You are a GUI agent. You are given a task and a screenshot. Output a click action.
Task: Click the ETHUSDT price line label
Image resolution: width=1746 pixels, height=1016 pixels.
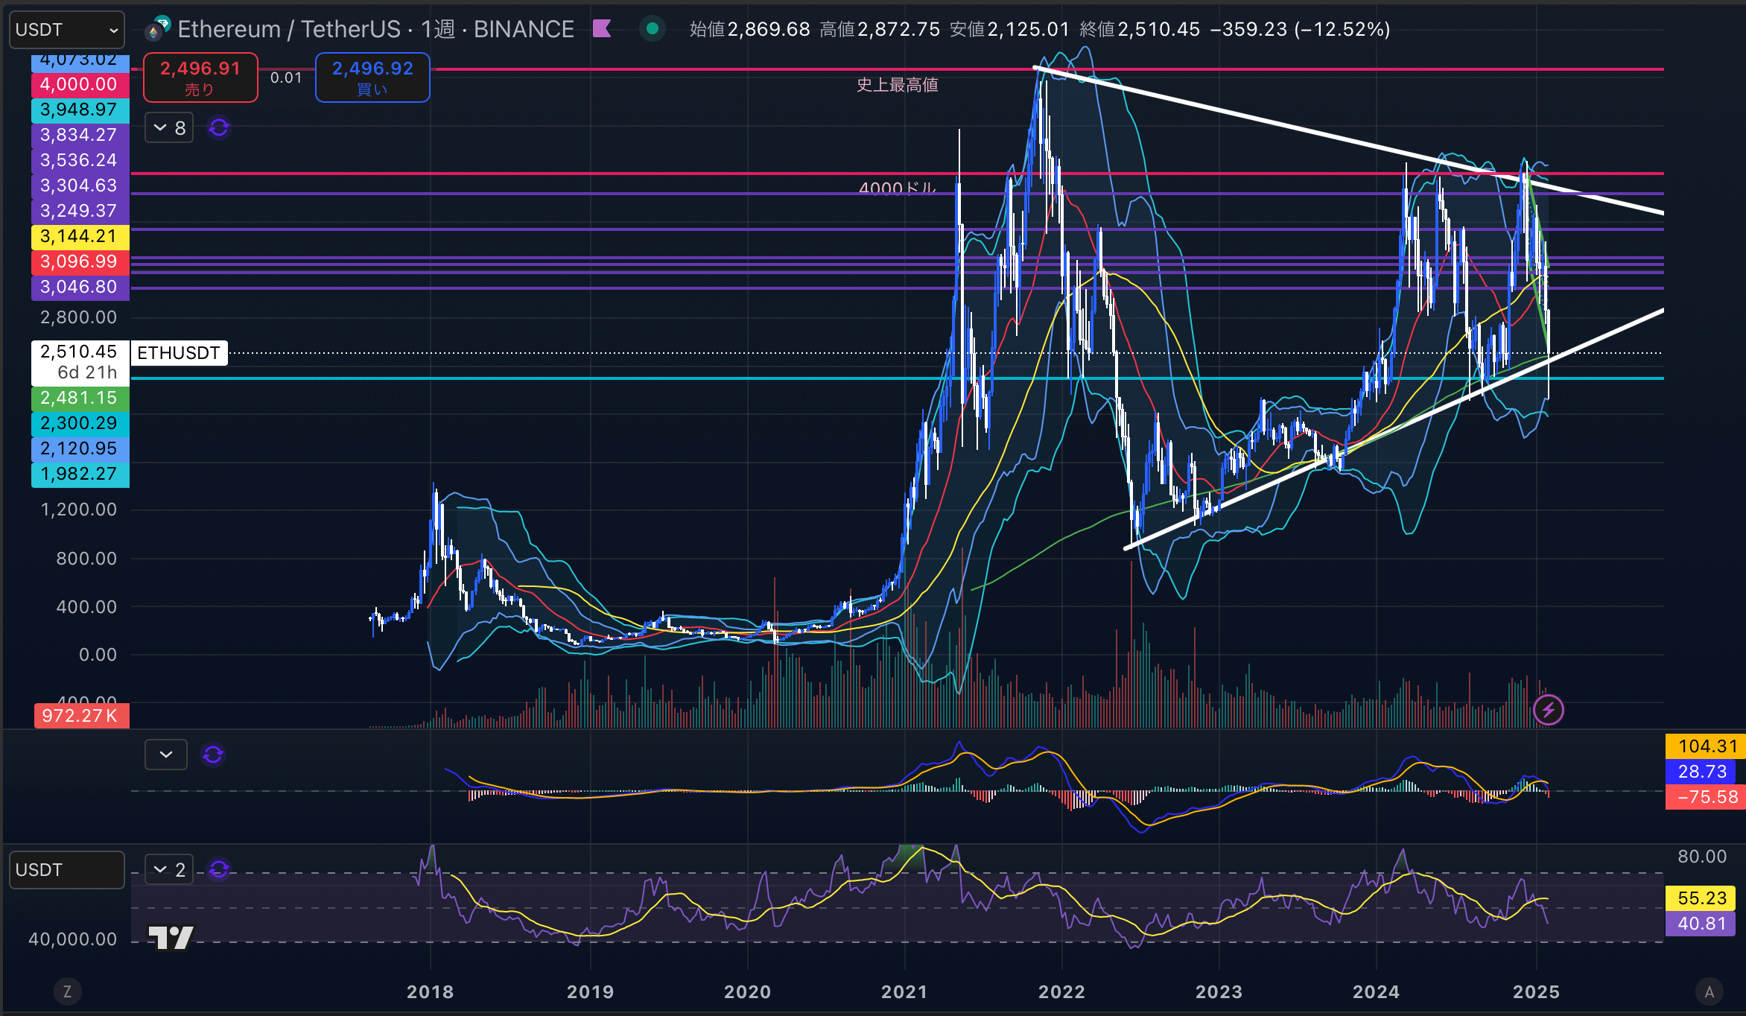179,353
